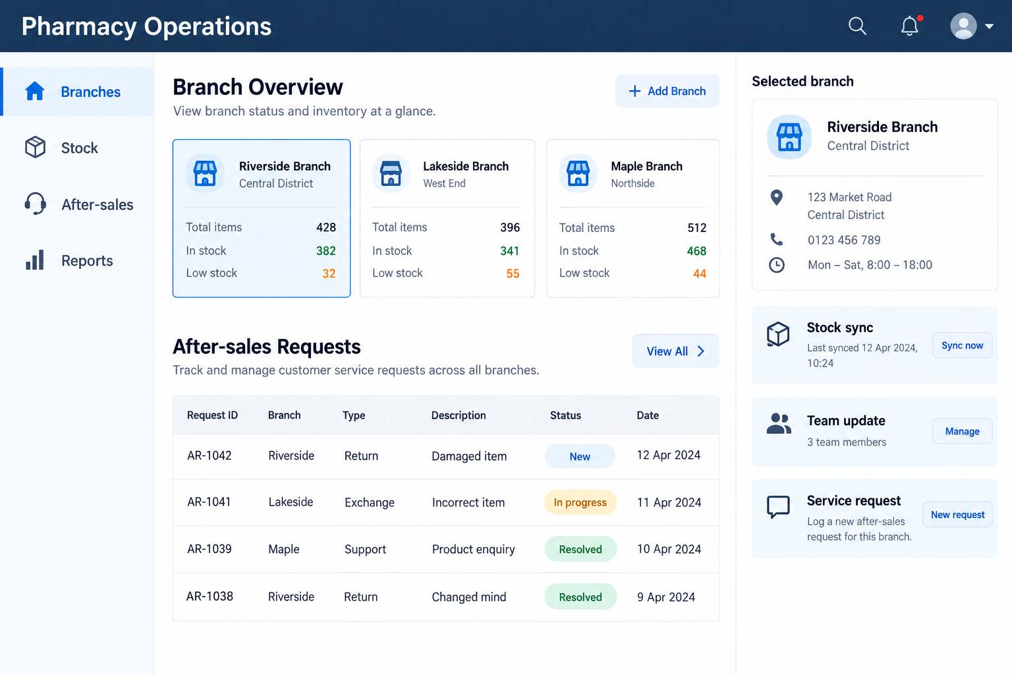Expand the account dropdown arrow
1012x675 pixels.
point(989,26)
